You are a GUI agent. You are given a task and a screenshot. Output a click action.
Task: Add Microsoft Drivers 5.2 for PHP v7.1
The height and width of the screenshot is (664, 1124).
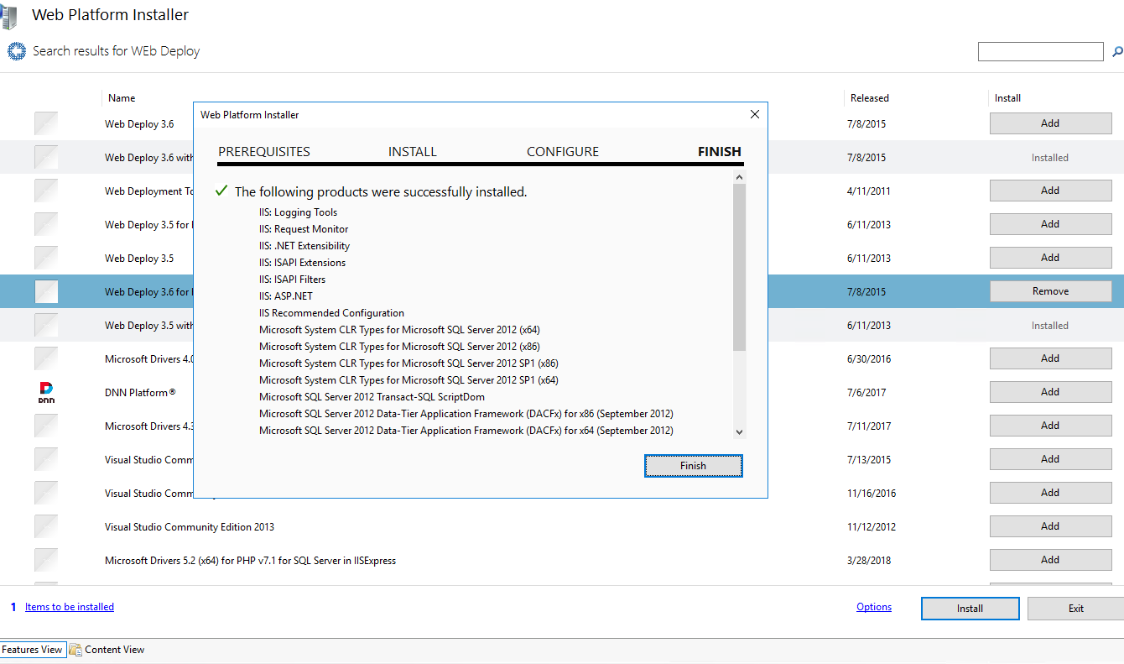tap(1050, 560)
